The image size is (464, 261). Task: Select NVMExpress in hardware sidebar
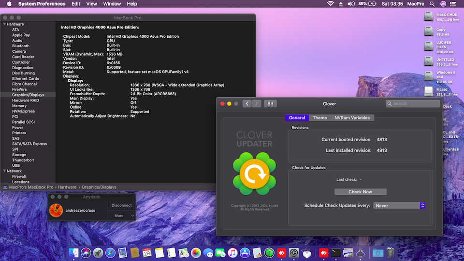coord(23,111)
